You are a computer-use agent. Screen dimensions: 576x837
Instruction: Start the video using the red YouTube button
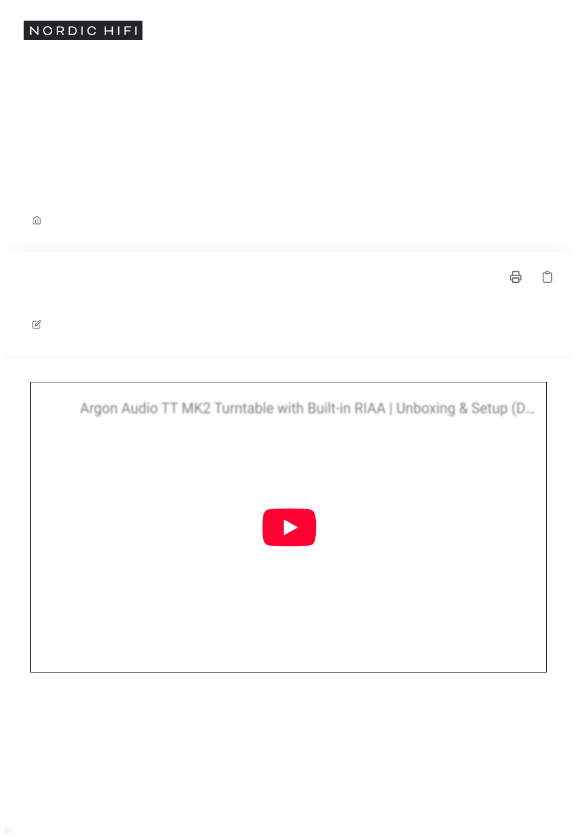[289, 527]
